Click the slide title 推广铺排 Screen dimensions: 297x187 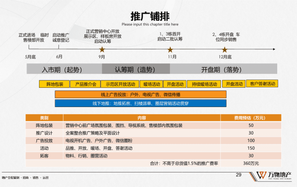[150, 16]
